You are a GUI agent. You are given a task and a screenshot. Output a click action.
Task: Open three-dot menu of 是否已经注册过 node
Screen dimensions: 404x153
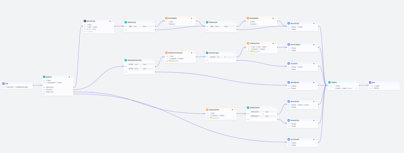235,53
